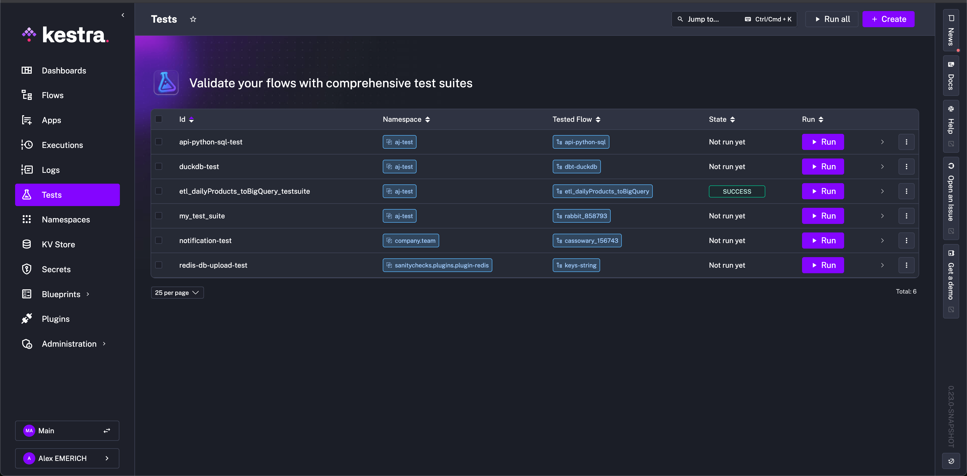The width and height of the screenshot is (967, 476).
Task: Open row actions menu for api-python-sql-test
Action: [907, 142]
